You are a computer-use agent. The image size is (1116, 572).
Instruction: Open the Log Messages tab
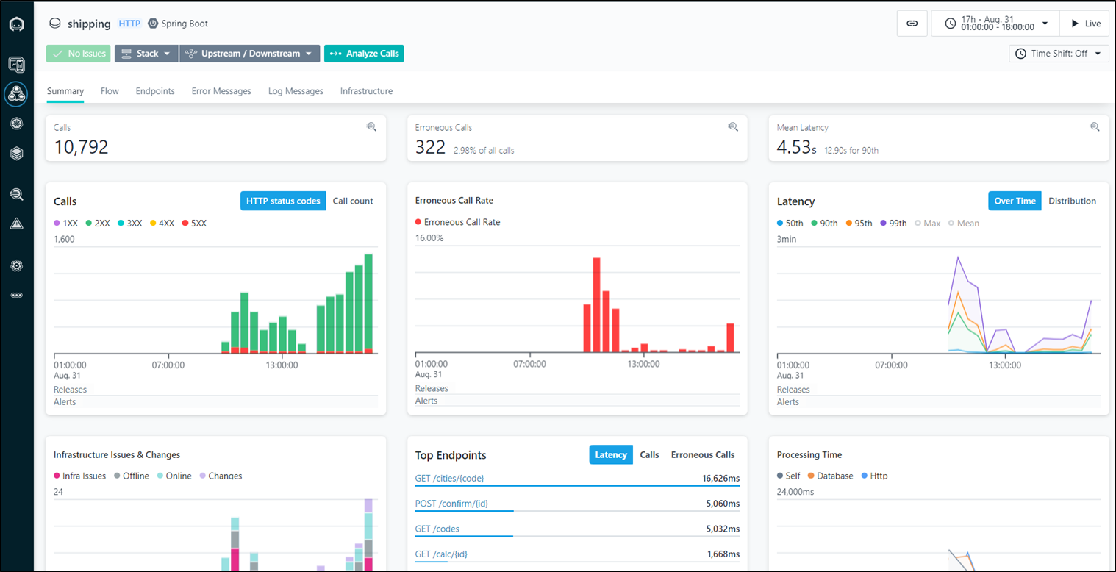tap(296, 91)
